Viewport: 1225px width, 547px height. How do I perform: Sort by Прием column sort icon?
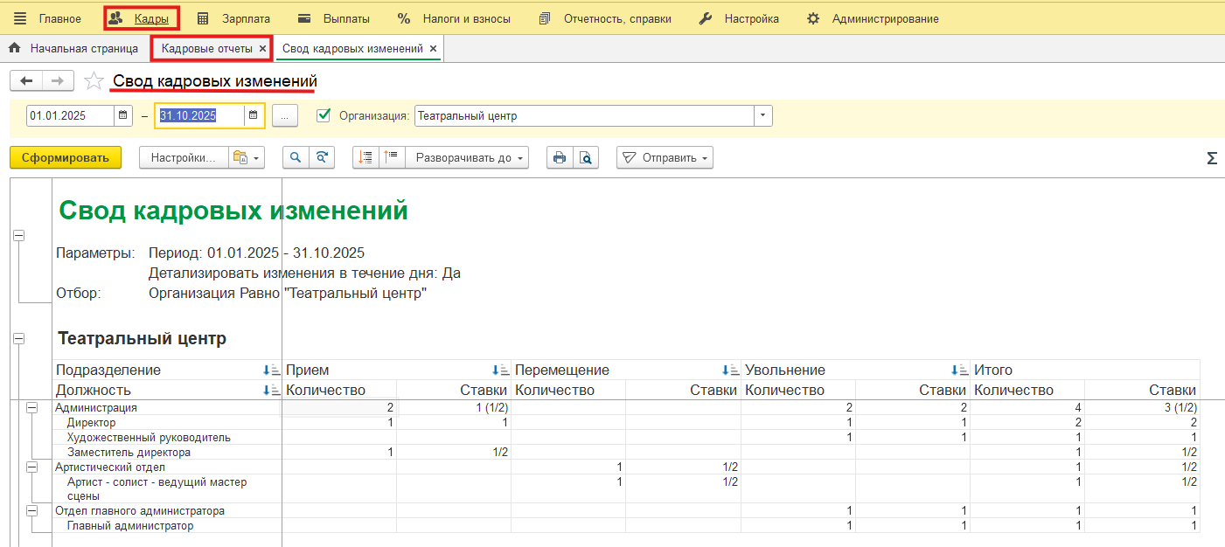[x=500, y=370]
